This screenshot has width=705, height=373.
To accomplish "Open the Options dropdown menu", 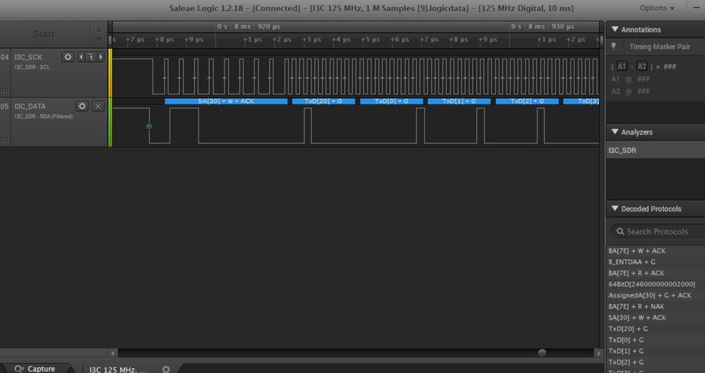I will [657, 8].
